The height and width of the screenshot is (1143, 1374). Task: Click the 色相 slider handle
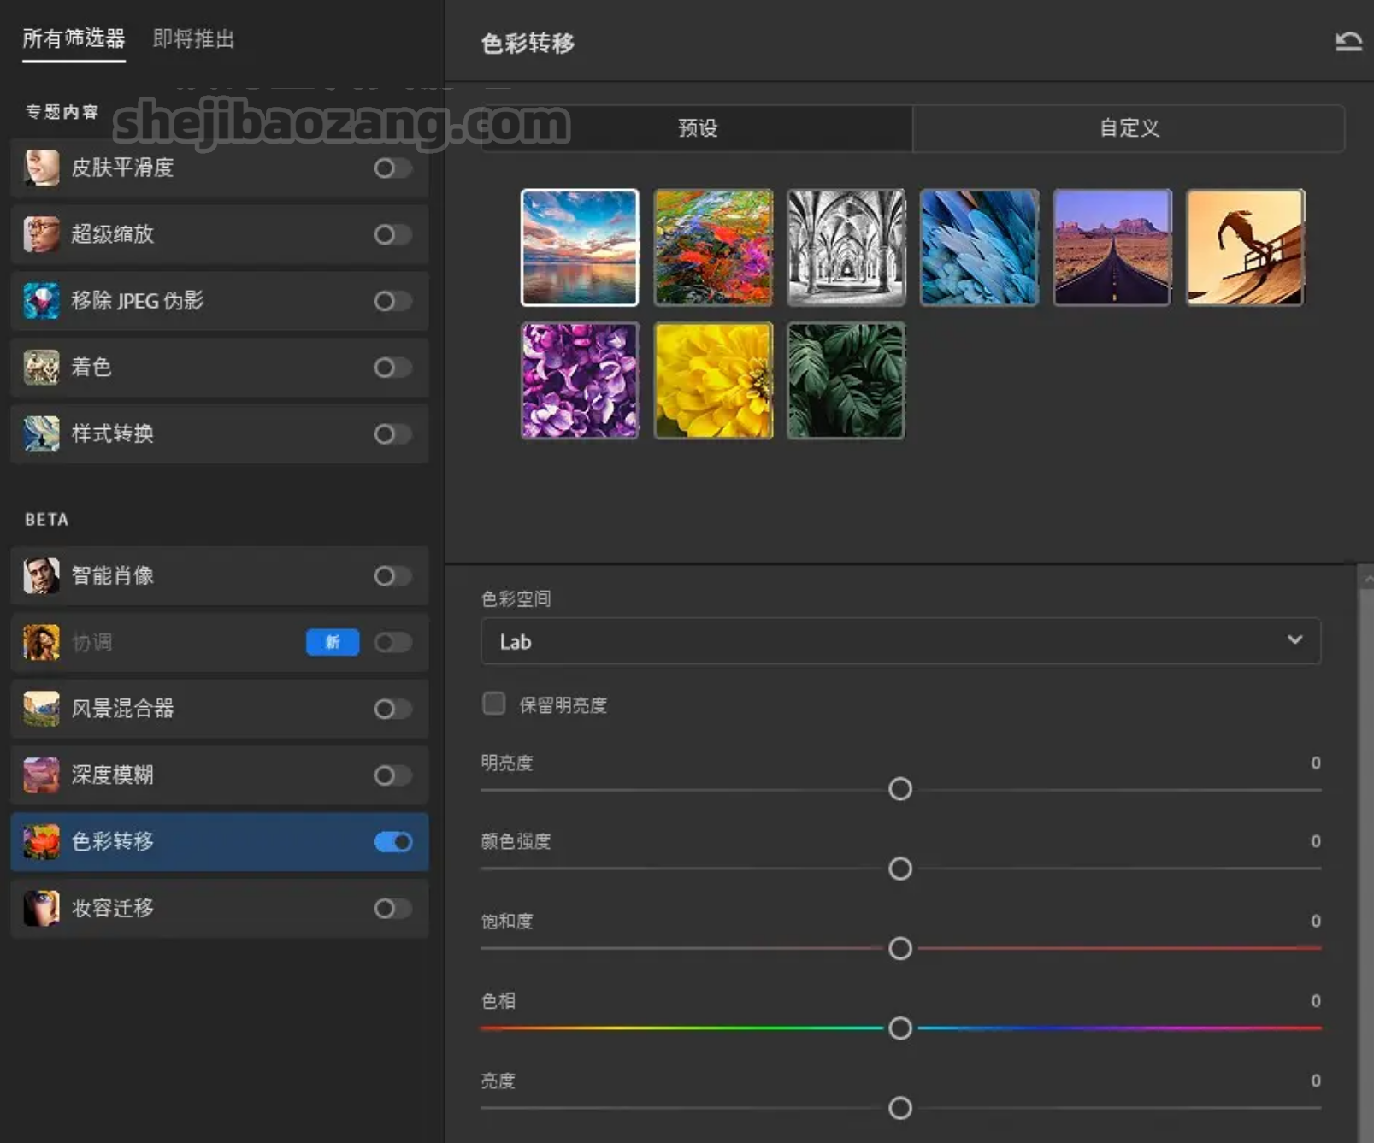tap(900, 1028)
